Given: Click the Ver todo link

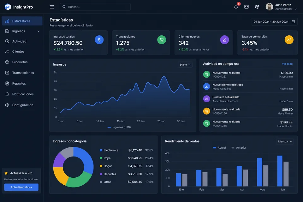Looking at the screenshot, I should (x=287, y=64).
